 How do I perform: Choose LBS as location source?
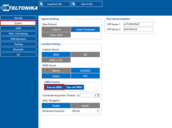coord(85,55)
